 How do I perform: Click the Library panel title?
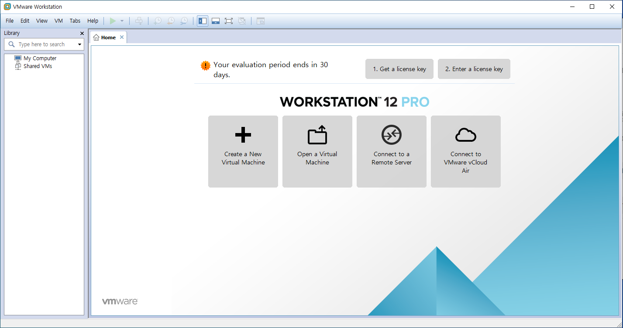12,33
